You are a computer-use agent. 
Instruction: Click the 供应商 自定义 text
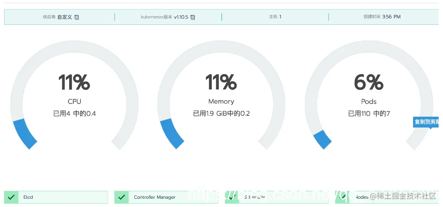57,17
